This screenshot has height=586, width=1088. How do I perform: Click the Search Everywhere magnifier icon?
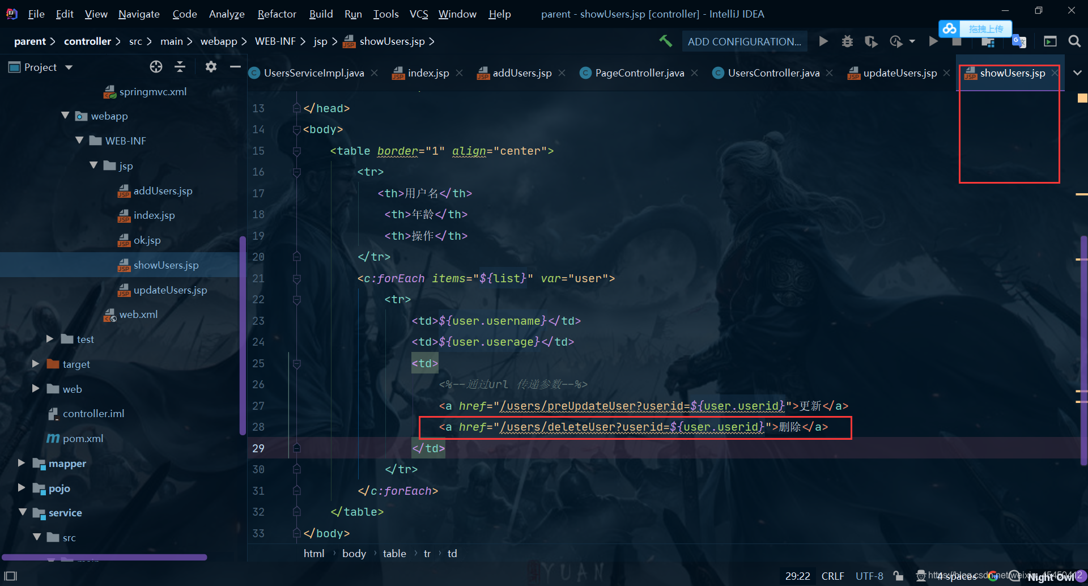click(x=1074, y=41)
